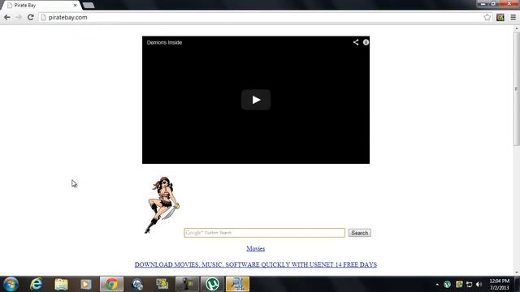Open the Usenet 14 free days link
520x292 pixels.
[255, 264]
